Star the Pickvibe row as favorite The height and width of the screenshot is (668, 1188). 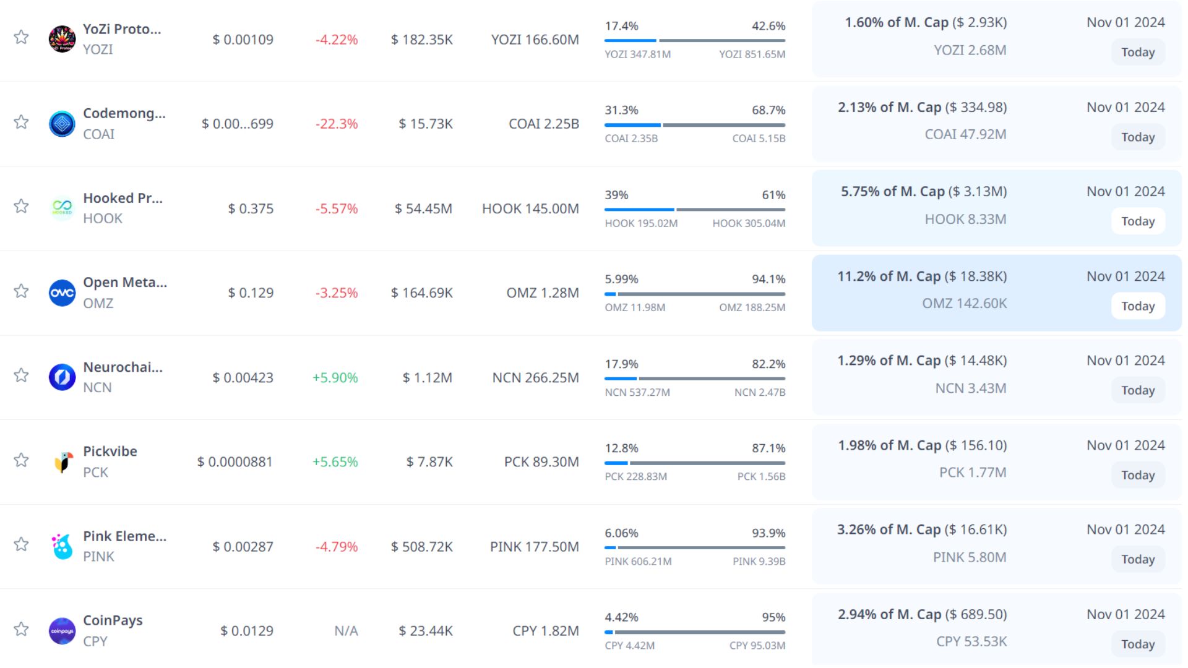(x=21, y=460)
